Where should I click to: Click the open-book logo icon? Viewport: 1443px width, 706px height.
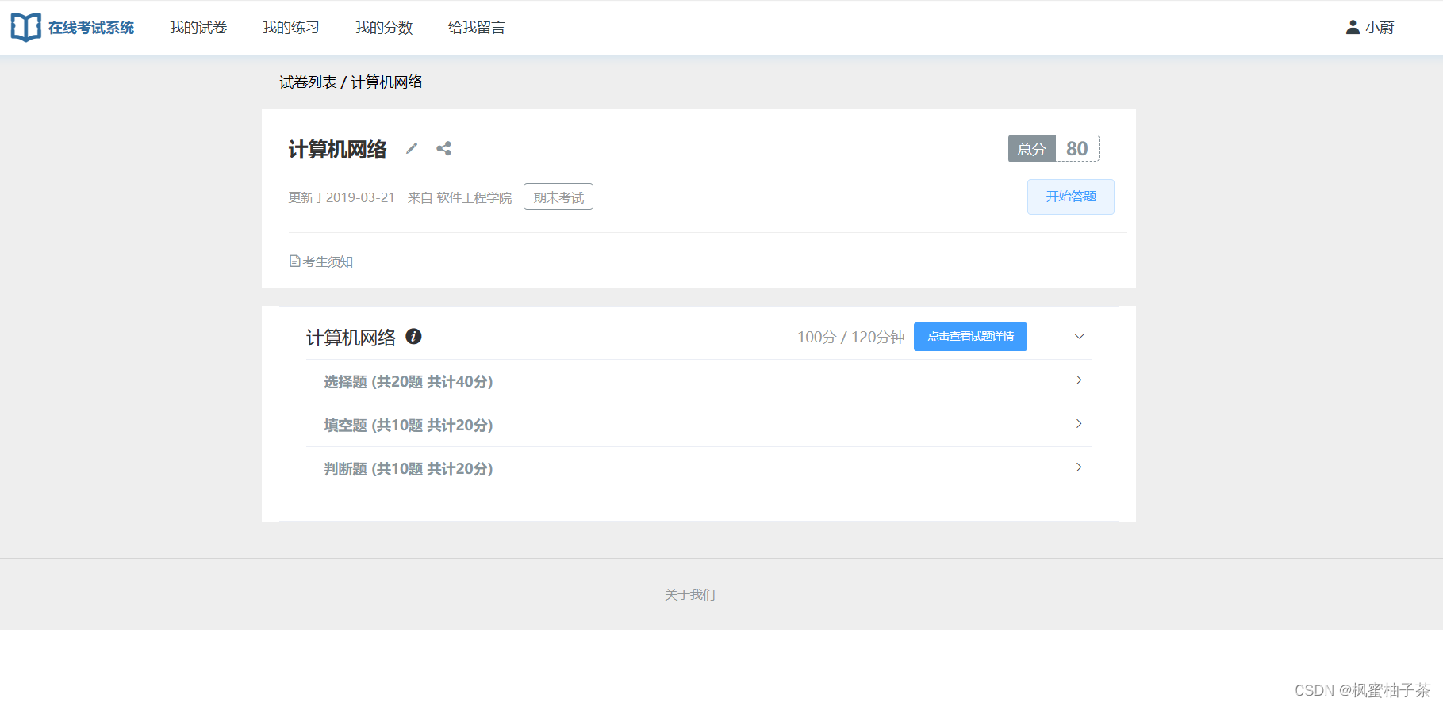pos(25,28)
